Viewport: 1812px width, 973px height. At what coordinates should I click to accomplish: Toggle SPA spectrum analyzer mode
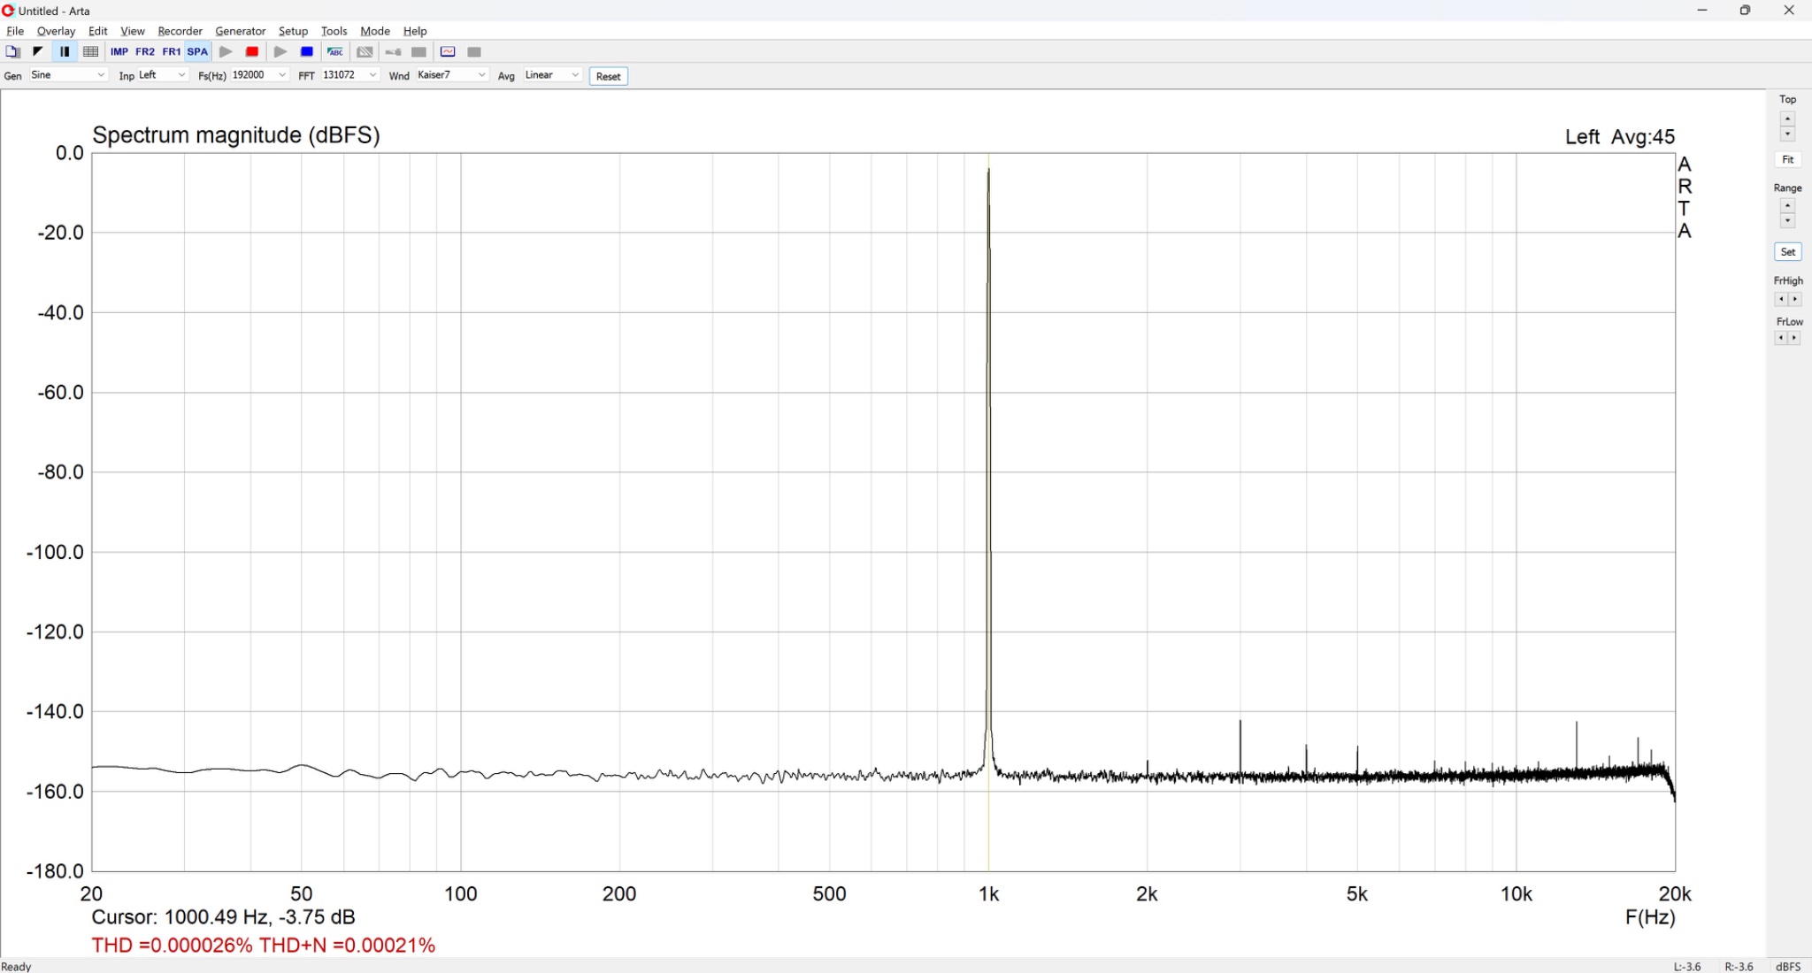point(197,52)
